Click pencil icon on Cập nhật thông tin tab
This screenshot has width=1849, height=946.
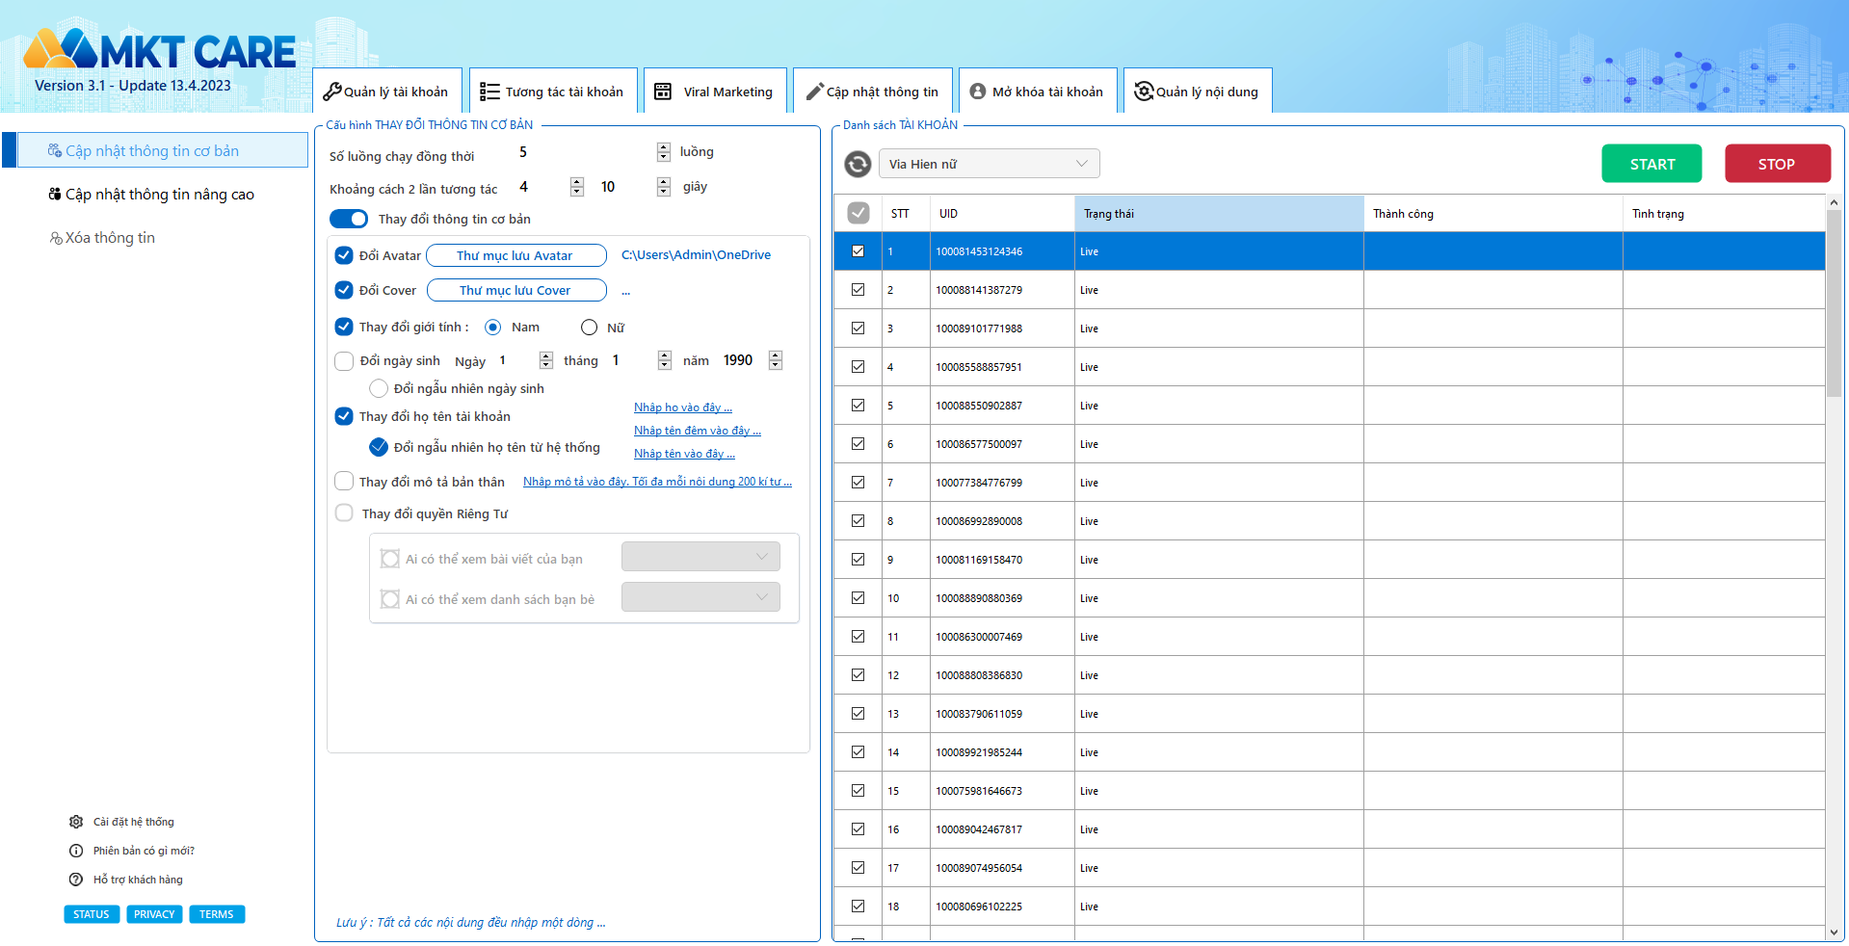[814, 92]
